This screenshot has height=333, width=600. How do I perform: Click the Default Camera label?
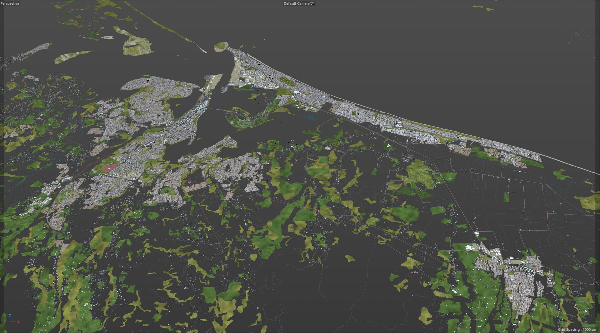coord(296,4)
